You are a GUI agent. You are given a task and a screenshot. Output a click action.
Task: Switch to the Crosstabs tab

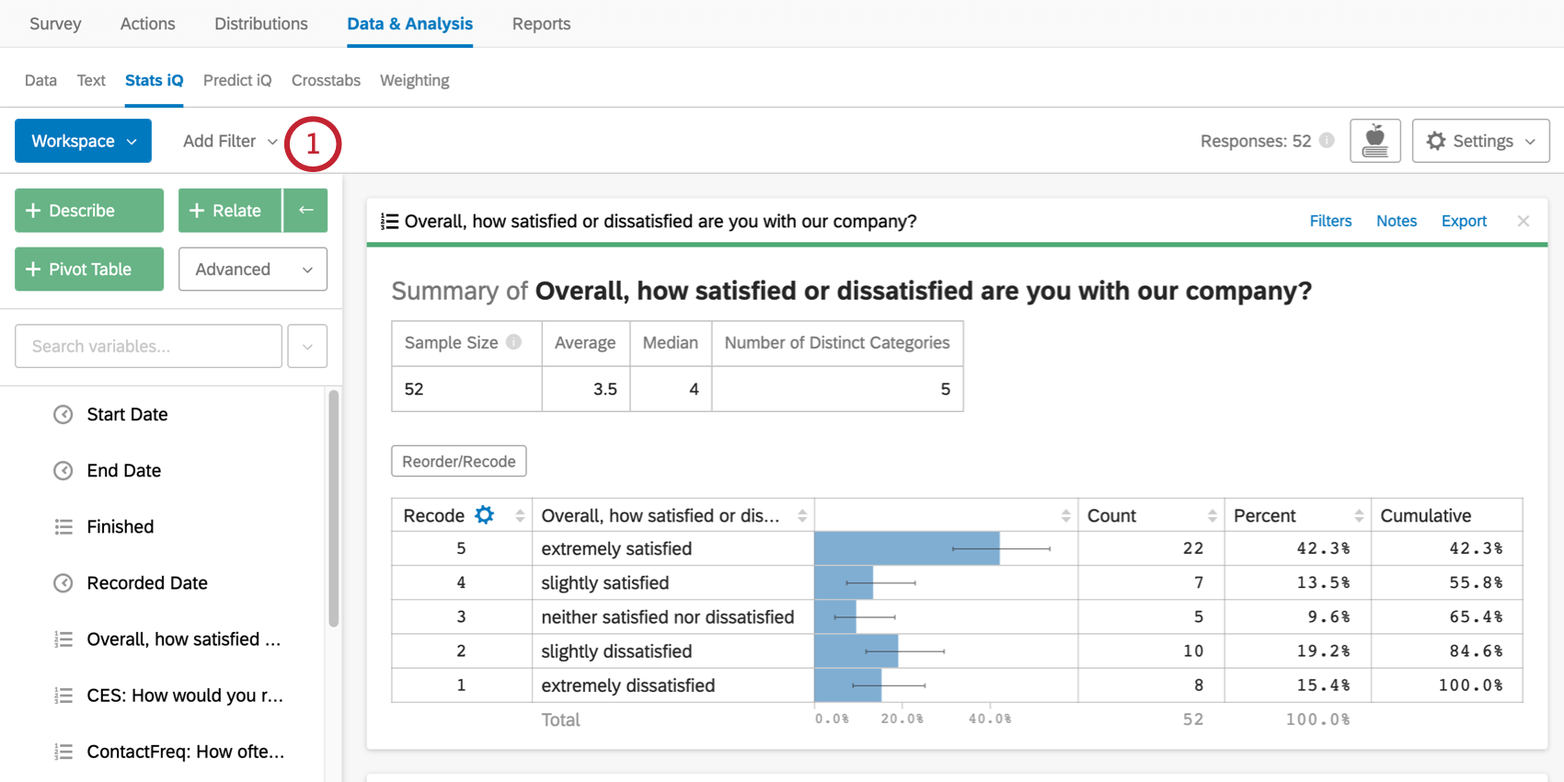pos(326,80)
